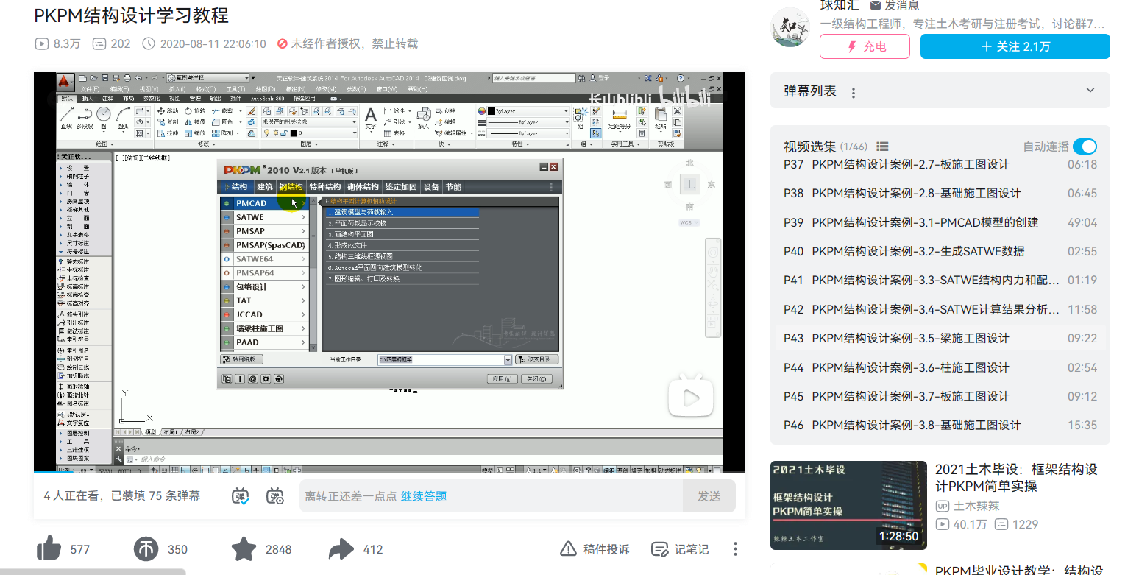Click 继续答题 link in danmaku box
This screenshot has height=575, width=1139.
pyautogui.click(x=424, y=496)
